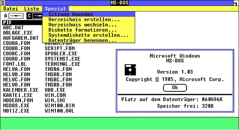Select file WIN.INI

pyautogui.click(x=55, y=100)
